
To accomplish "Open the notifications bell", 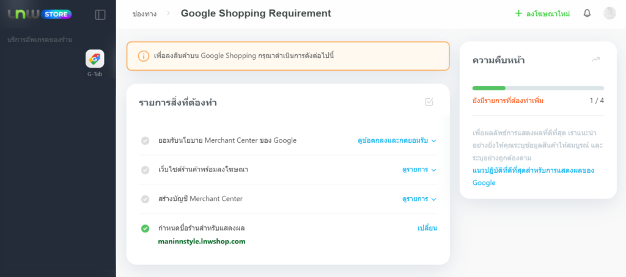I will 587,13.
